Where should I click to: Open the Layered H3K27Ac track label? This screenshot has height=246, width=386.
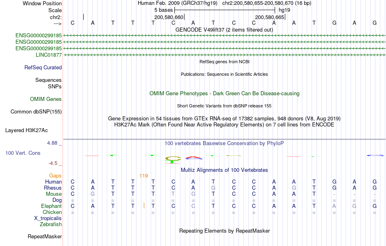point(26,130)
